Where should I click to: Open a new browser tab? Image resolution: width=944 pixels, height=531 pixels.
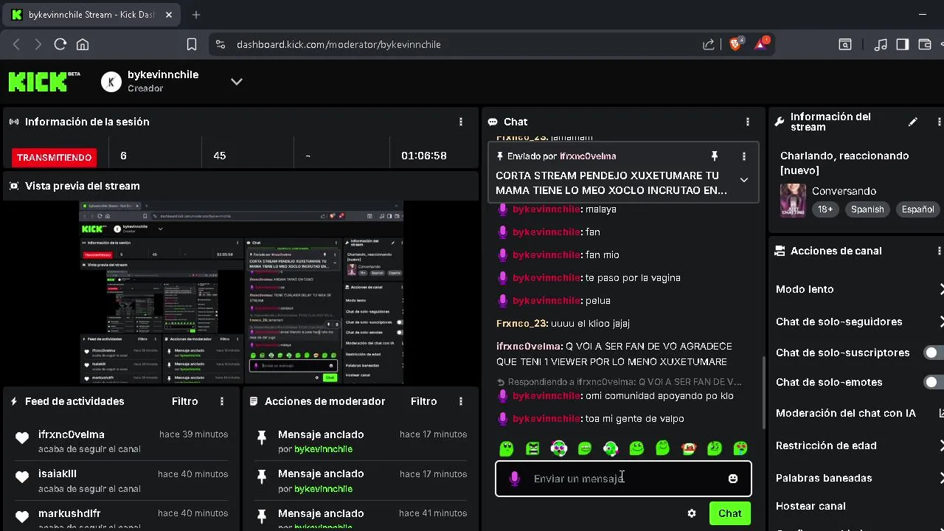[196, 15]
